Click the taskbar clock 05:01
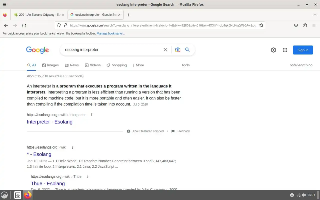The width and height of the screenshot is (320, 200). point(311,195)
